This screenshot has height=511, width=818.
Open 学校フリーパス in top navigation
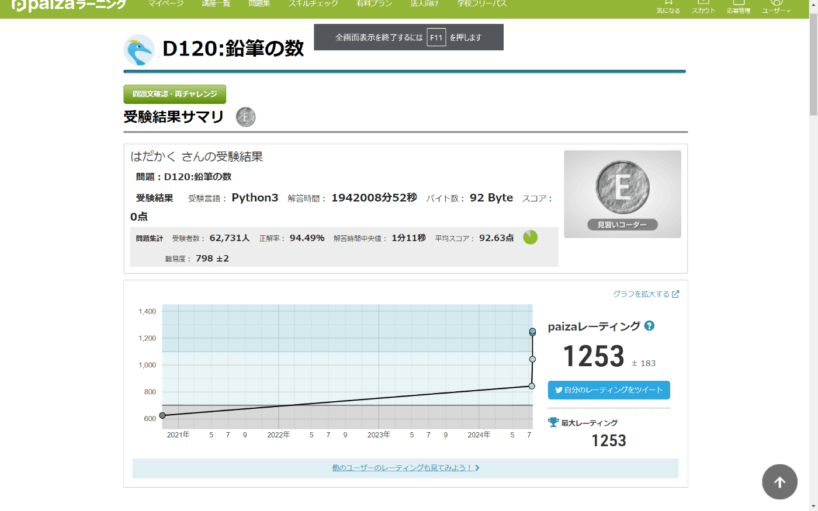(x=482, y=4)
